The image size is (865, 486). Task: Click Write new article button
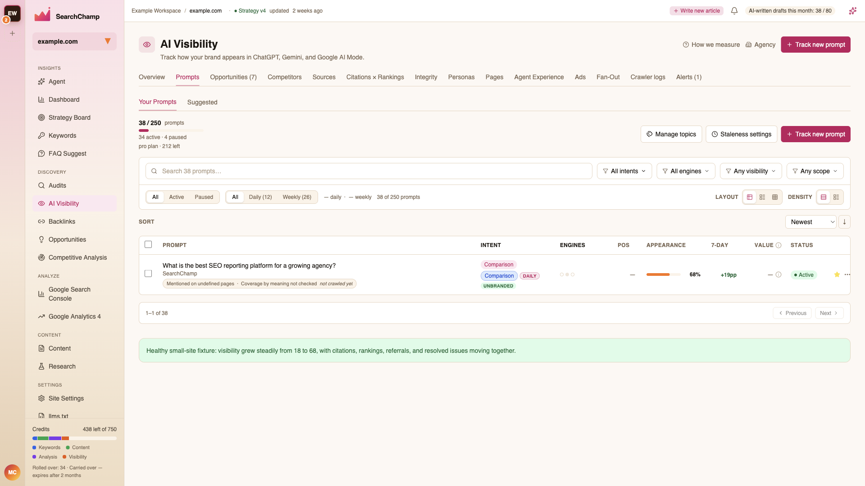pyautogui.click(x=697, y=11)
